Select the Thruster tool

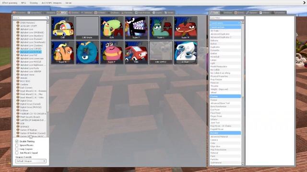coord(225,86)
